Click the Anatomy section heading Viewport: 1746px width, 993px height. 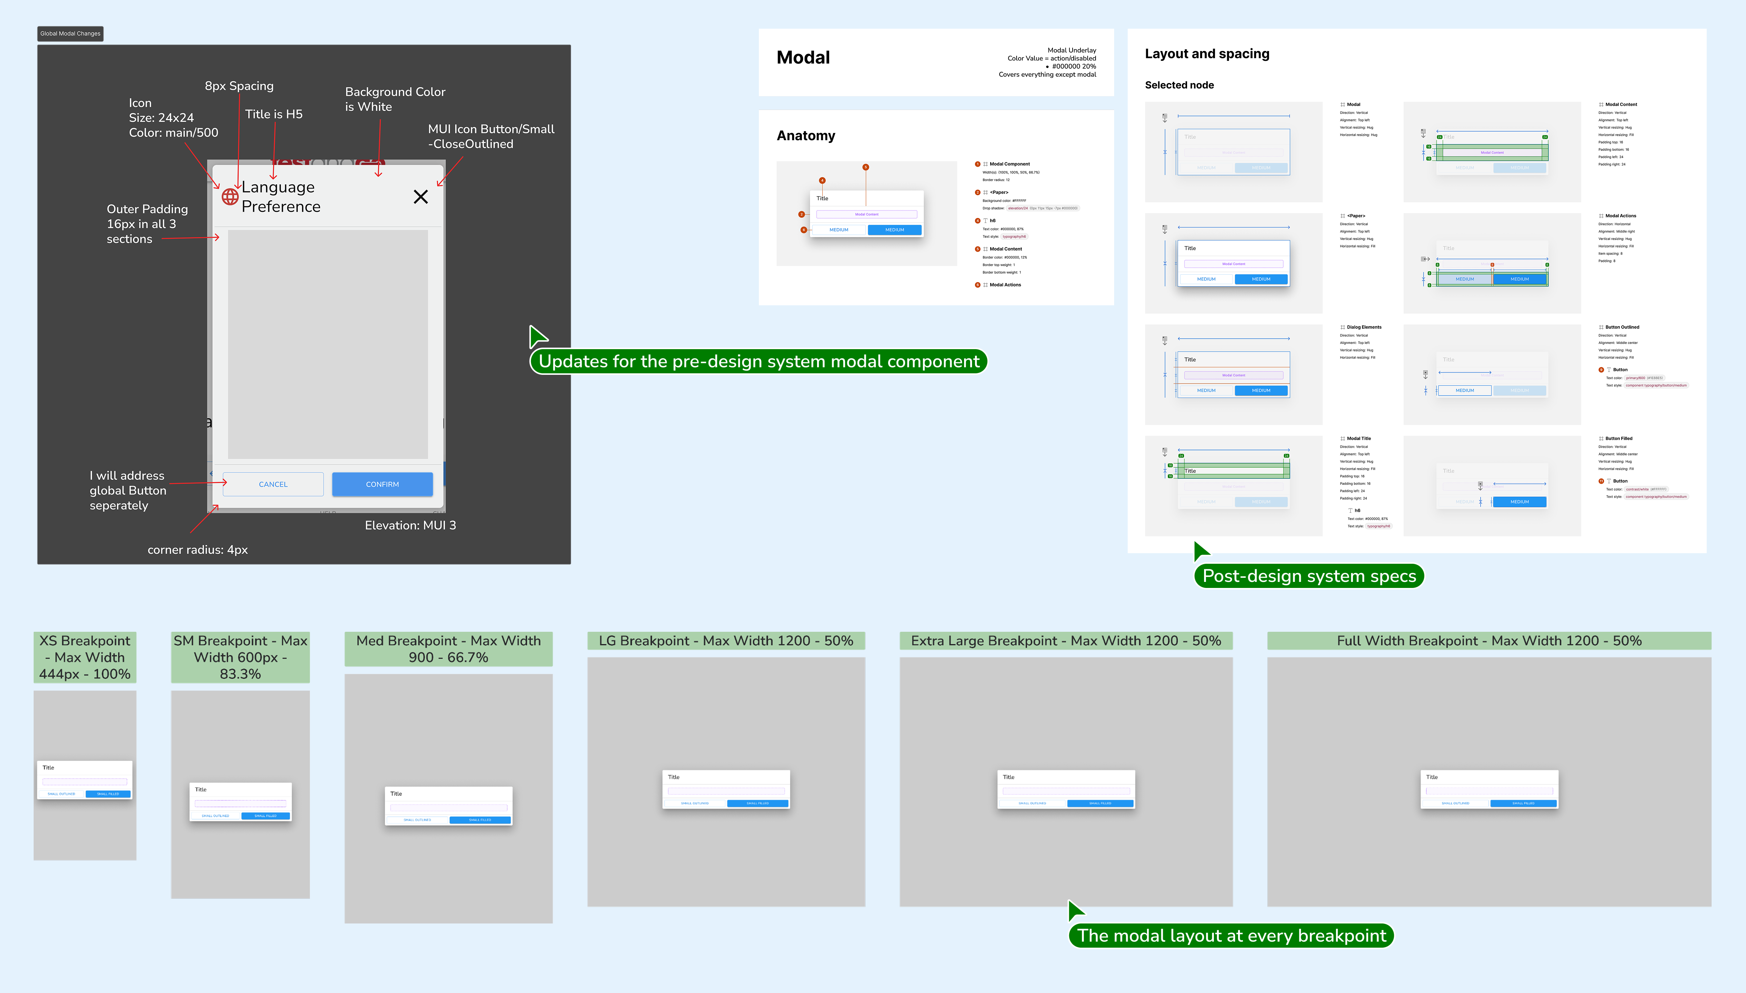coord(805,136)
